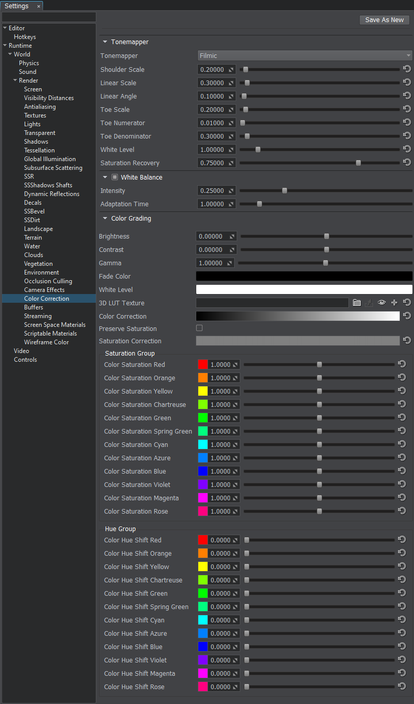The height and width of the screenshot is (704, 414).
Task: Reset Color Hue Shift Orange
Action: coord(402,553)
